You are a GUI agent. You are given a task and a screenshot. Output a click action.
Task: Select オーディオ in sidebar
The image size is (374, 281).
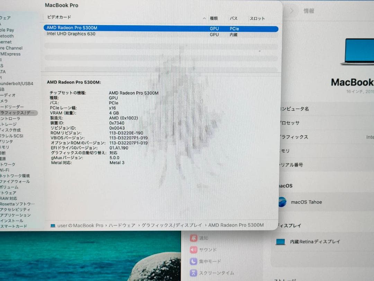(x=8, y=95)
